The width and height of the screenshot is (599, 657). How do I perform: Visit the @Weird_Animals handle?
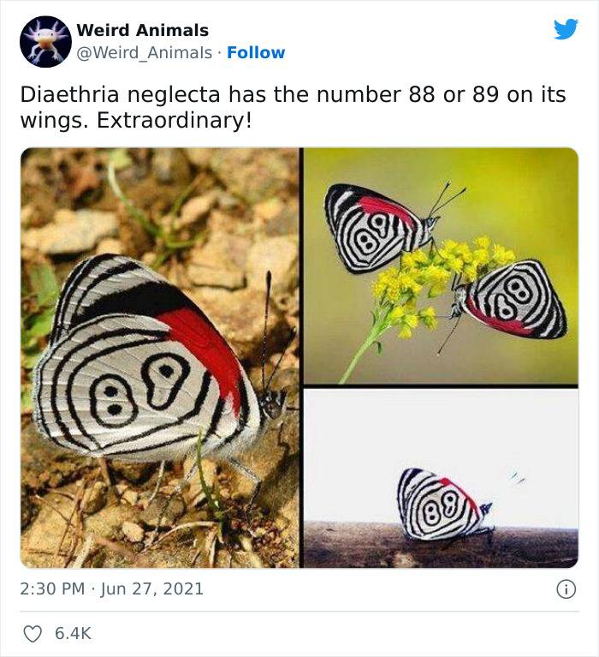pyautogui.click(x=145, y=53)
